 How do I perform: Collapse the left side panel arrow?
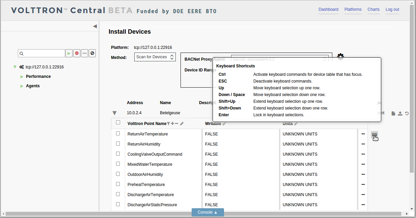(x=95, y=26)
